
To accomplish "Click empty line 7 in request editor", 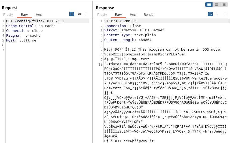I will point(47,50).
